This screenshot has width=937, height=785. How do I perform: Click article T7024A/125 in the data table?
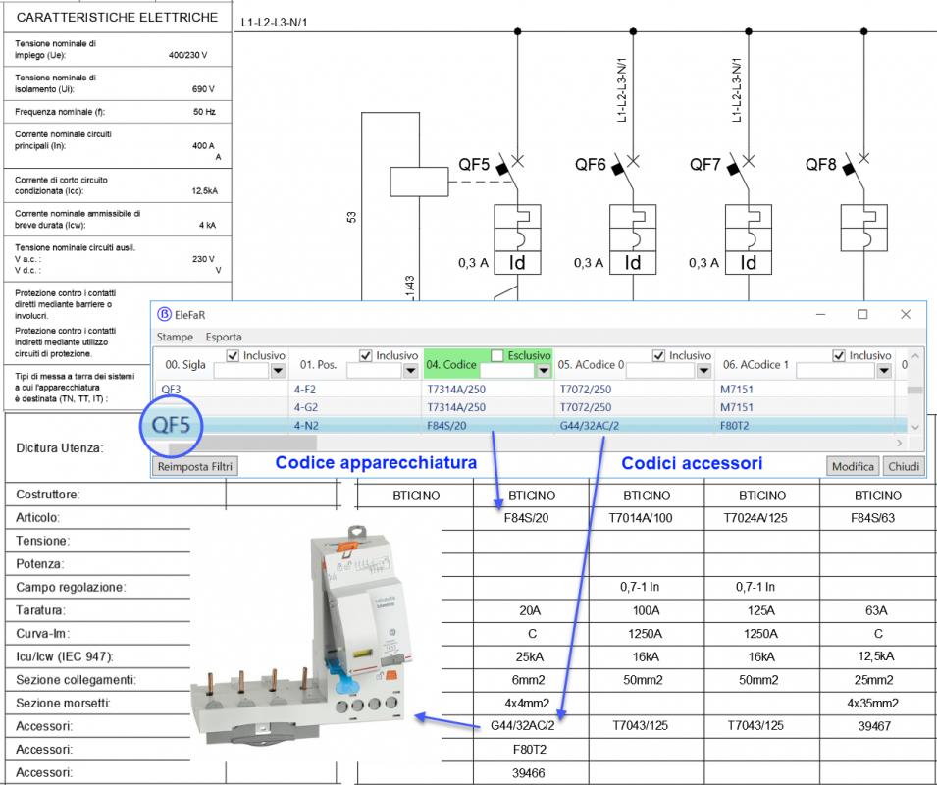[x=755, y=518]
